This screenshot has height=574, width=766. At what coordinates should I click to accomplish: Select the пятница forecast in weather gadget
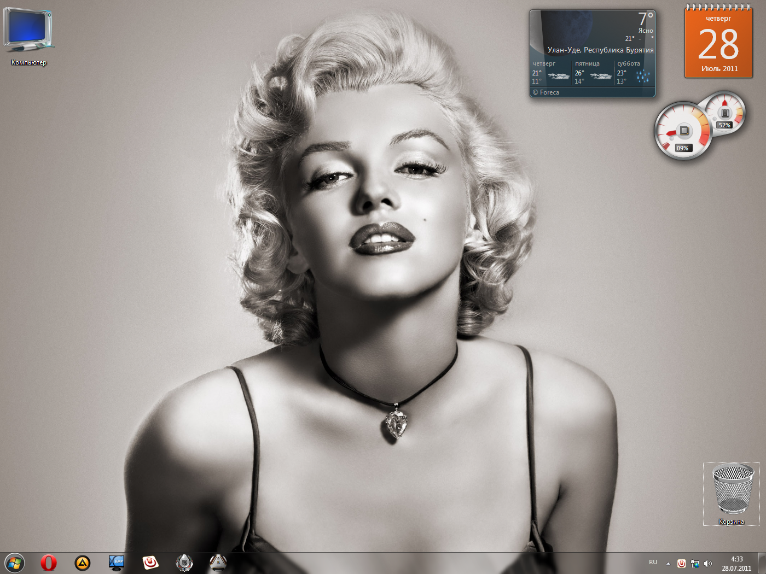tap(593, 73)
